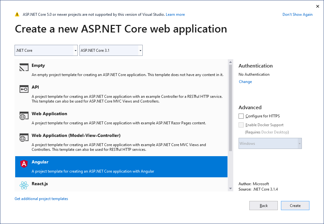Viewport: 324px width, 224px height.
Task: Click the No Authentication text
Action: click(x=254, y=74)
